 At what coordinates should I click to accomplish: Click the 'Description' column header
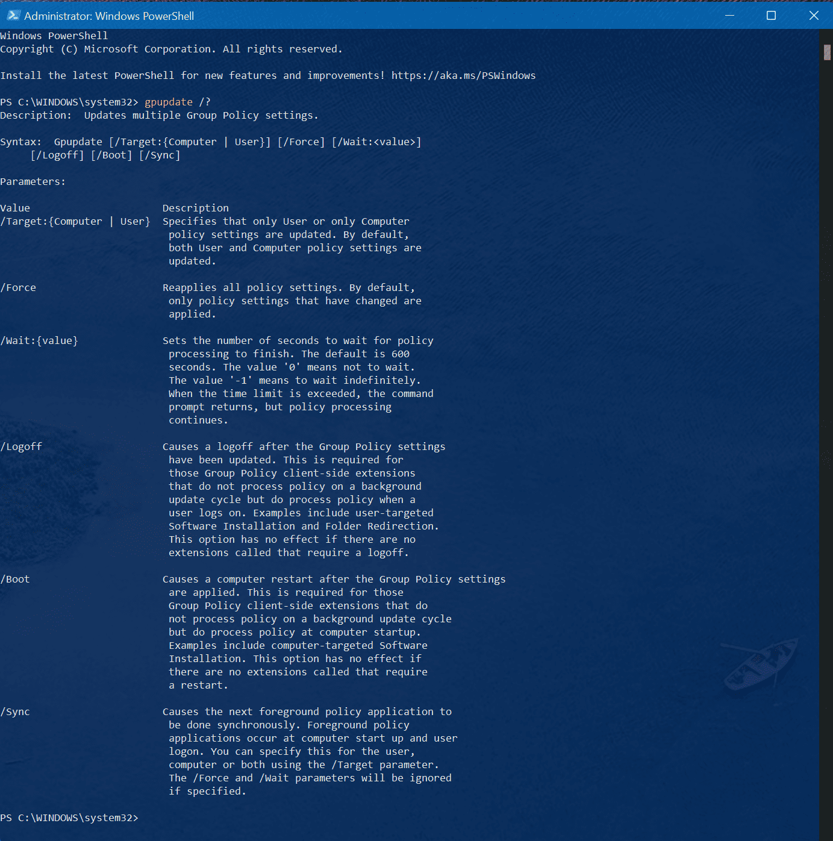point(196,208)
